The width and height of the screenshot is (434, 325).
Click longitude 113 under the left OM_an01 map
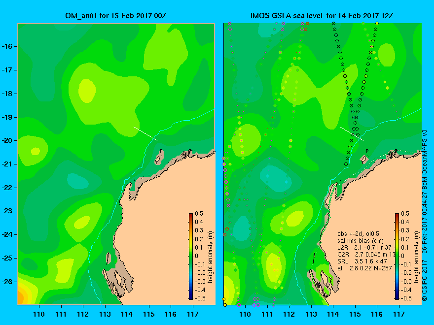(x=105, y=314)
